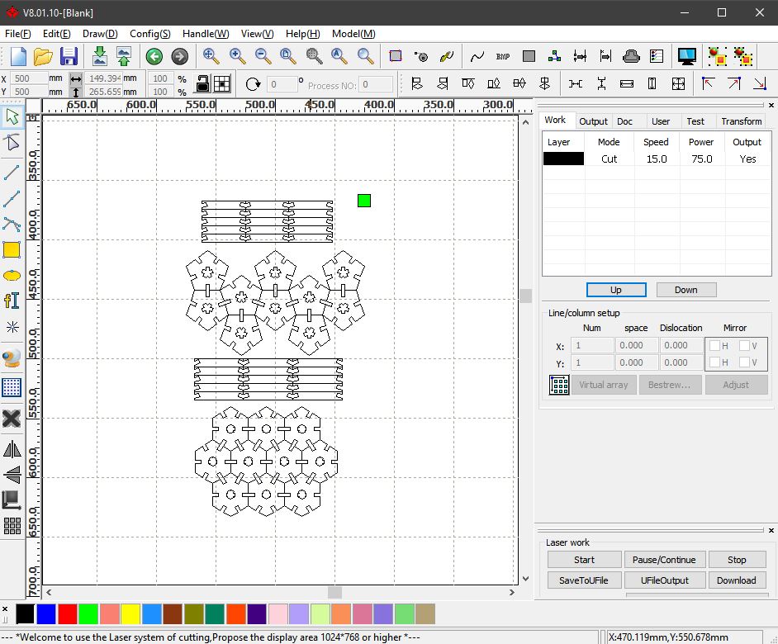Image resolution: width=778 pixels, height=644 pixels.
Task: Select the arrow selection tool
Action: (12, 117)
